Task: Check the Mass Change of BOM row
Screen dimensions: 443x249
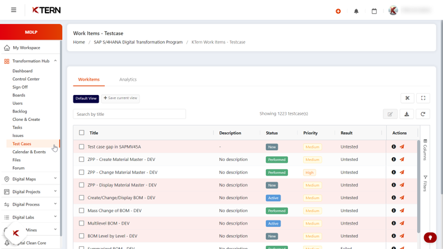Action: (82, 210)
